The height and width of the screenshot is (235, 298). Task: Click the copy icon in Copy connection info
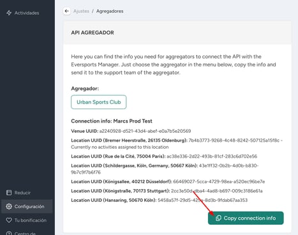[218, 218]
